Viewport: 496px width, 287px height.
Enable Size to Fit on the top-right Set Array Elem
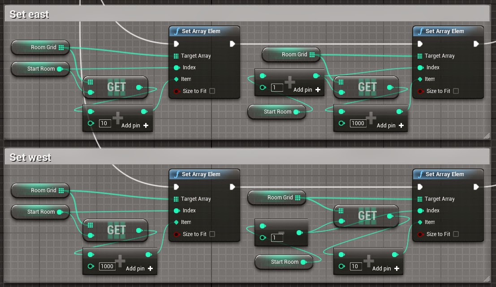coord(455,91)
